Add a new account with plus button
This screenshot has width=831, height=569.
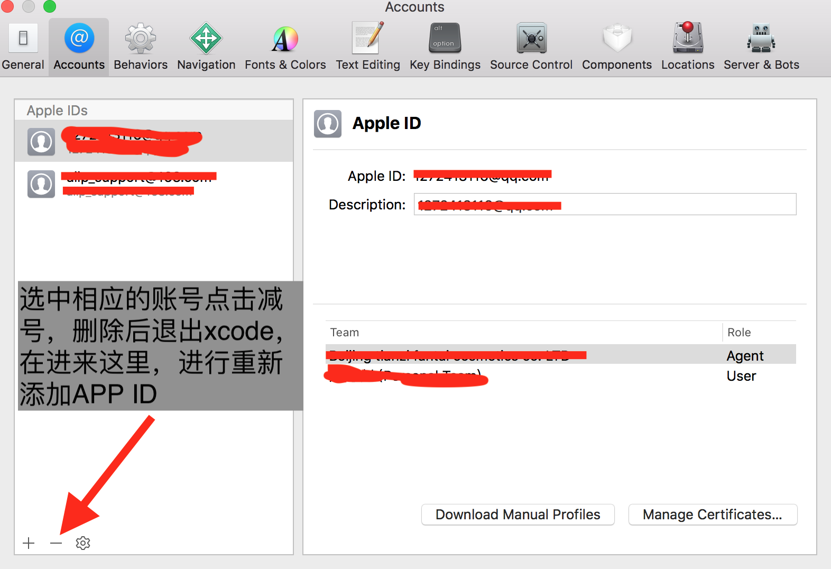pyautogui.click(x=29, y=543)
